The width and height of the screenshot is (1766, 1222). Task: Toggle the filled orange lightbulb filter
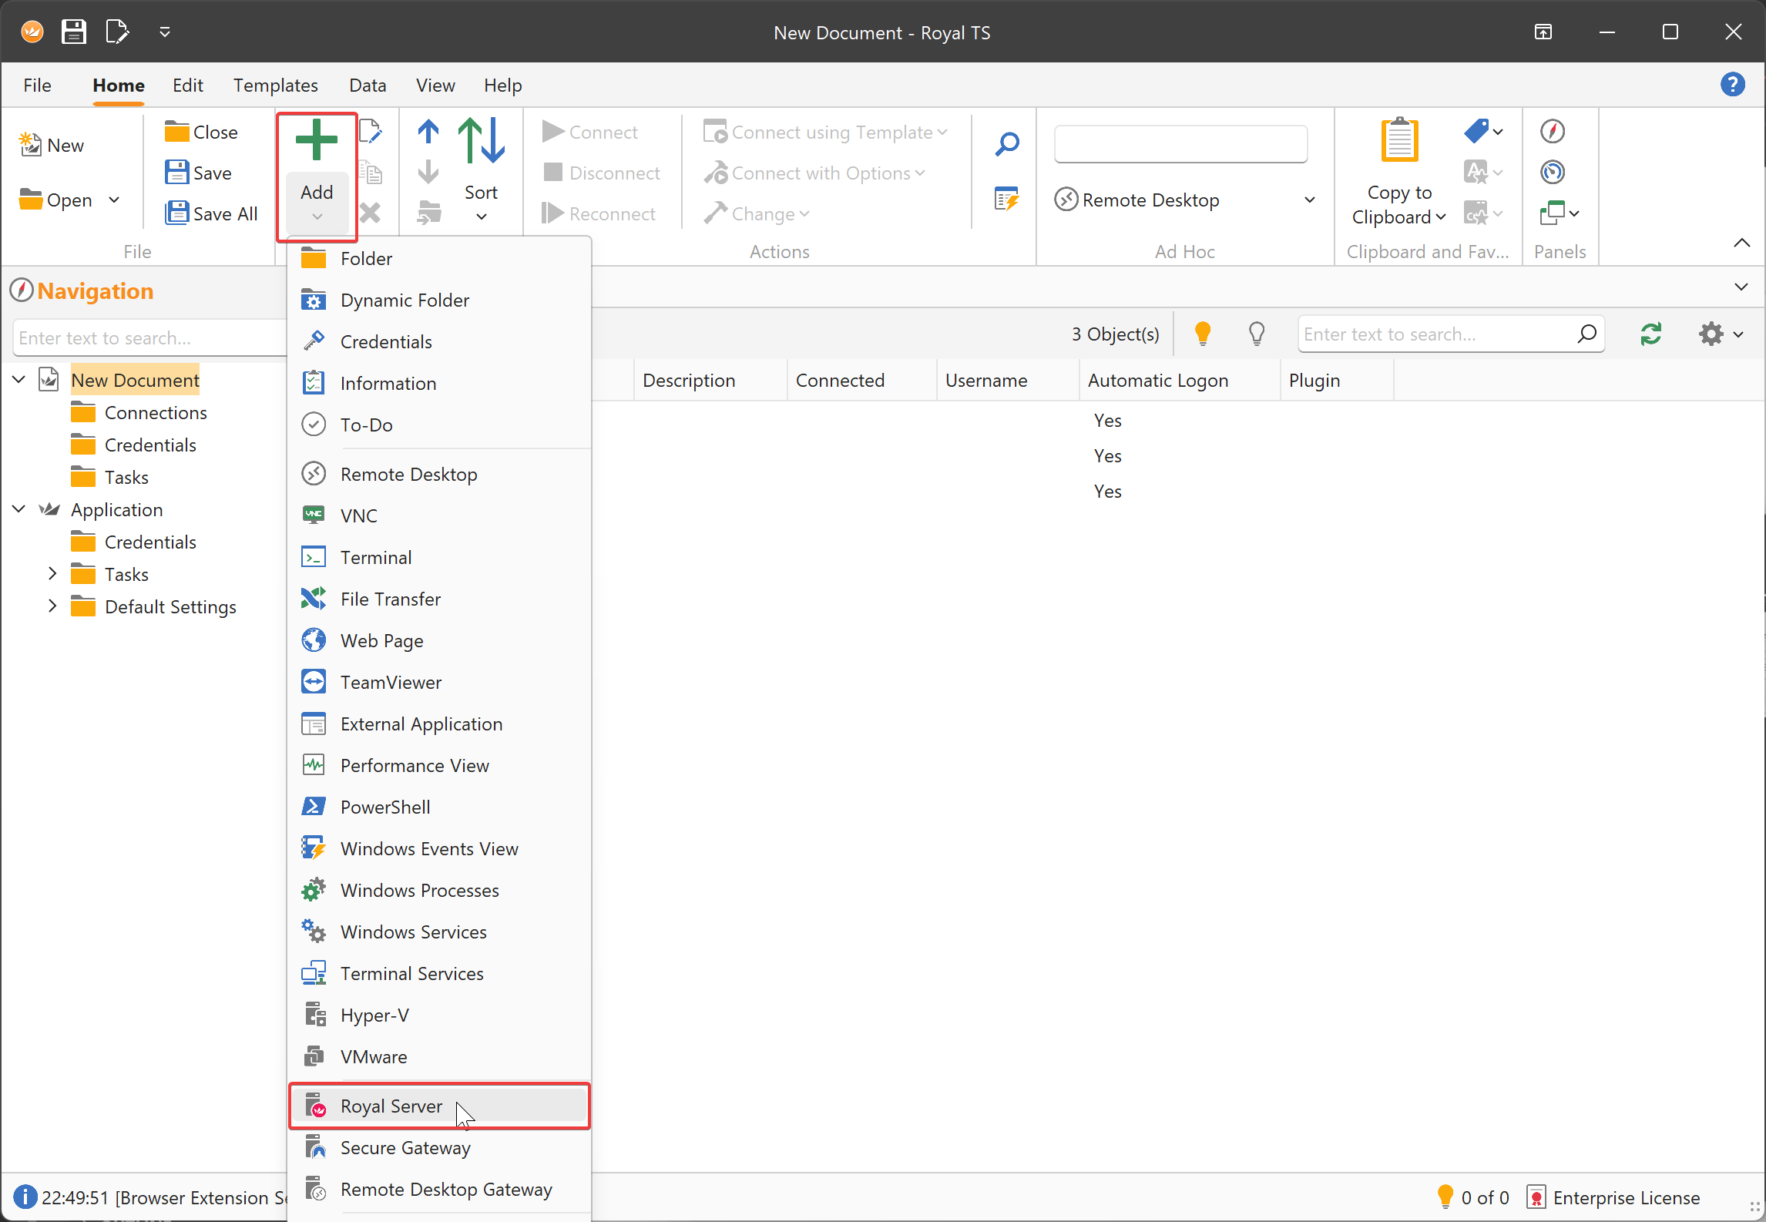(x=1202, y=334)
